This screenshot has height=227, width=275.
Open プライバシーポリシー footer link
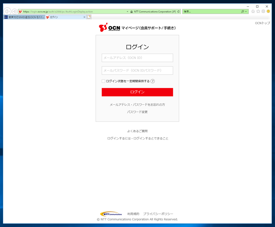pyautogui.click(x=158, y=214)
